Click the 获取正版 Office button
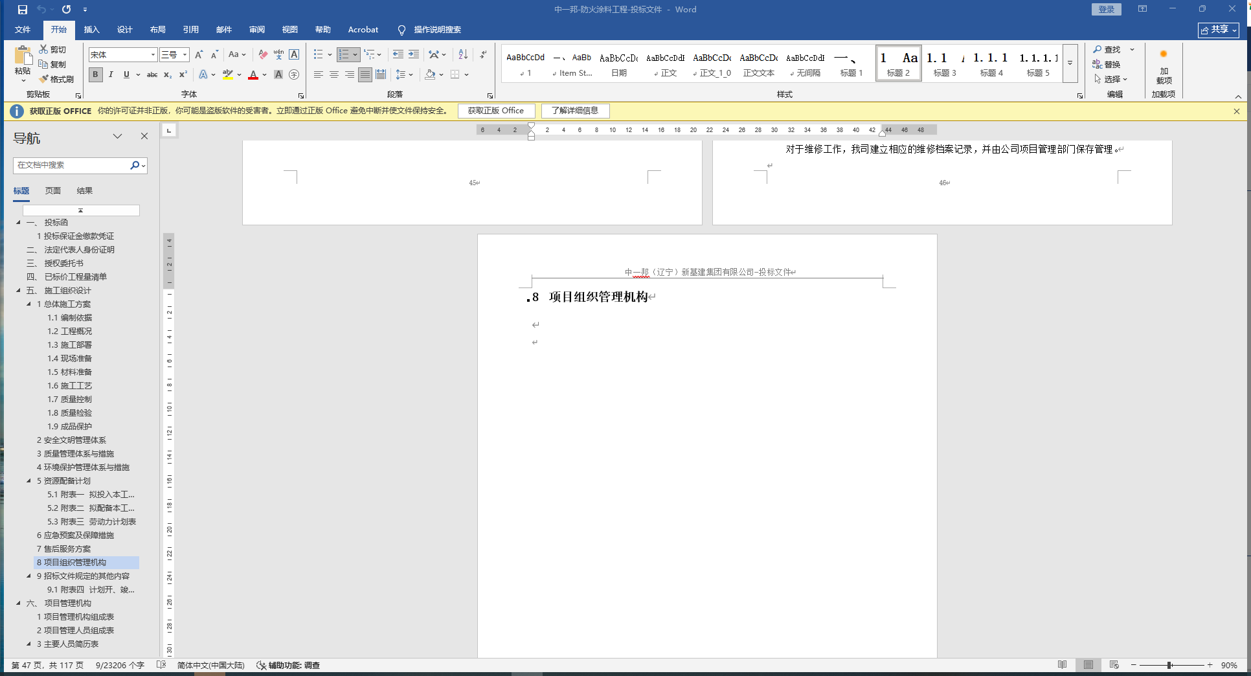The height and width of the screenshot is (676, 1251). pyautogui.click(x=496, y=111)
